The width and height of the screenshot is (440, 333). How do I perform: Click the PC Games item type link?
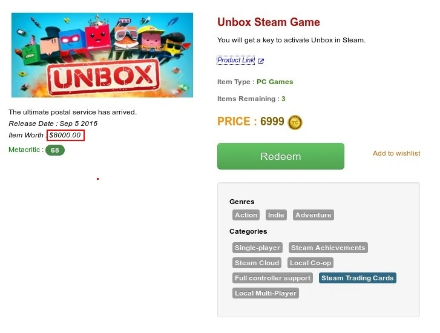pos(275,82)
